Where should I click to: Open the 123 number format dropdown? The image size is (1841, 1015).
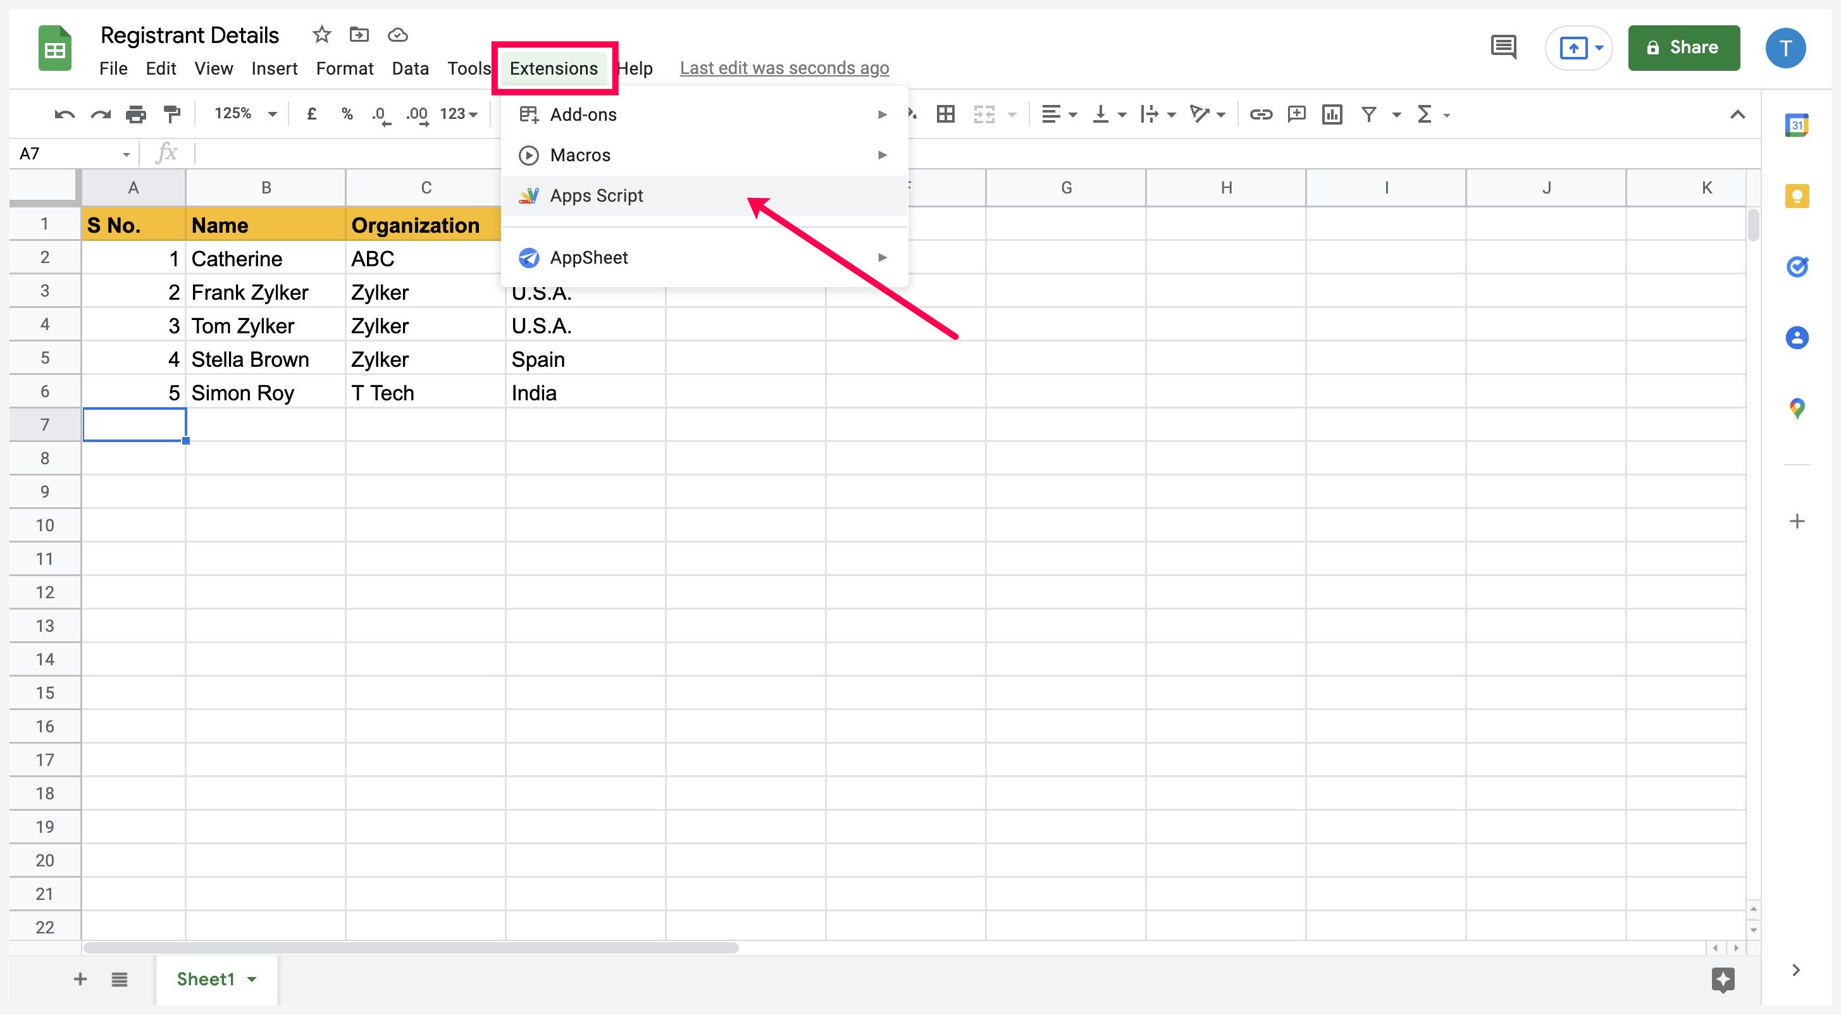(x=458, y=114)
